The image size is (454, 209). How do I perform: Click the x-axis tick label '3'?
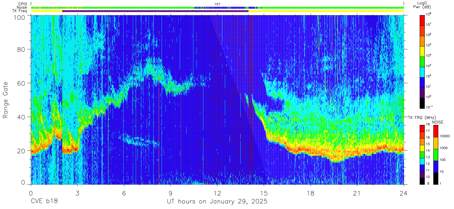click(x=77, y=193)
